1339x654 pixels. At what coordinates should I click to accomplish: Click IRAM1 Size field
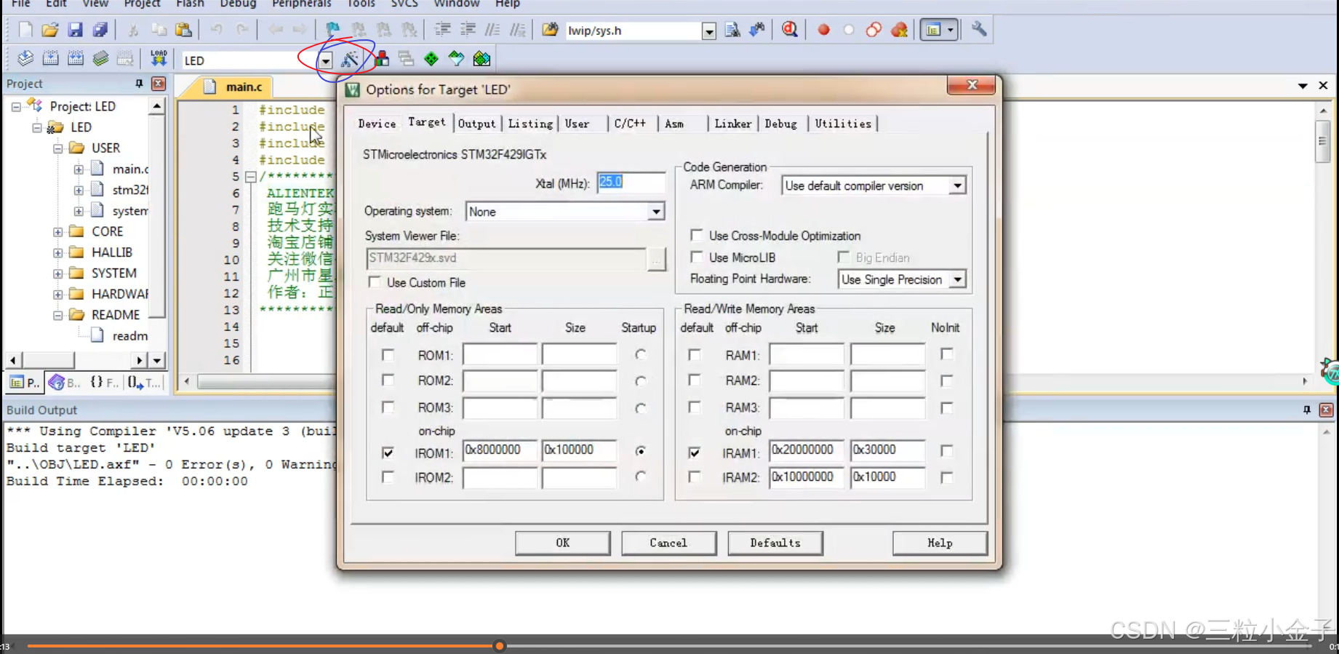click(x=888, y=450)
